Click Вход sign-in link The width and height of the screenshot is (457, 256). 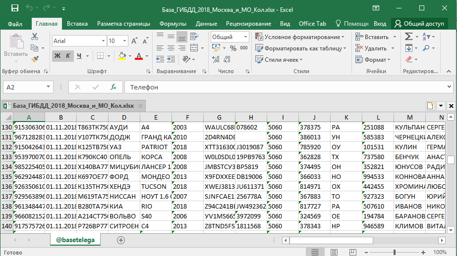(x=380, y=24)
